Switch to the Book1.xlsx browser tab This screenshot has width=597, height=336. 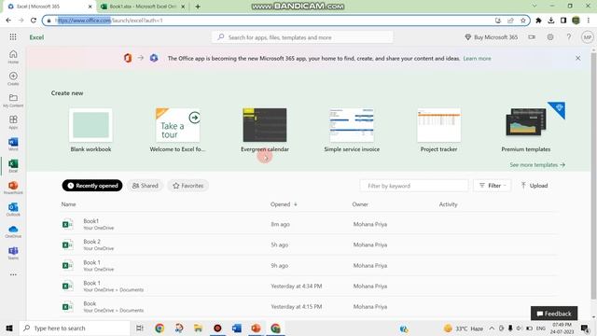(x=143, y=7)
